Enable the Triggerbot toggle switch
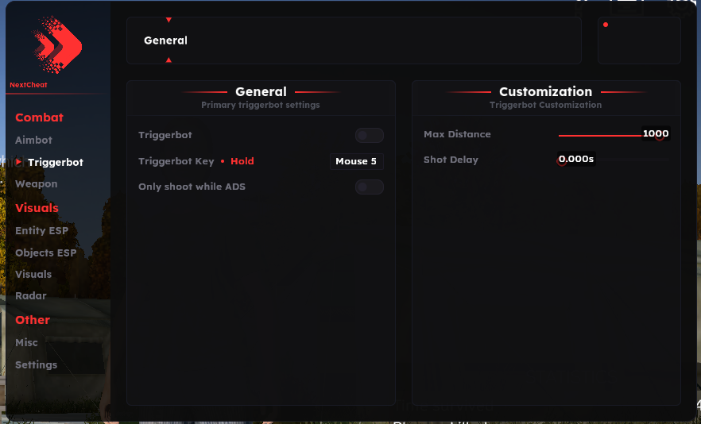 369,136
